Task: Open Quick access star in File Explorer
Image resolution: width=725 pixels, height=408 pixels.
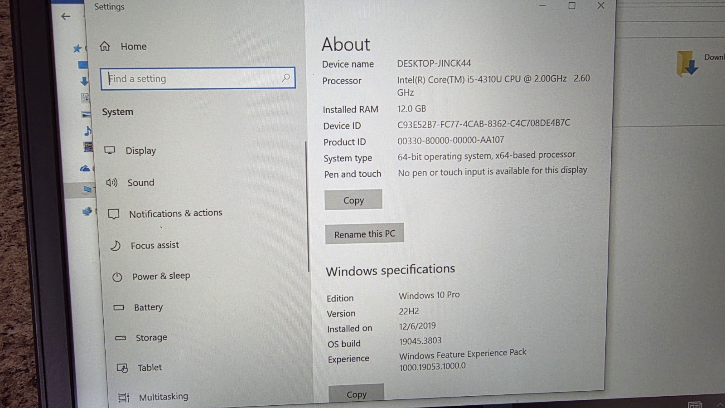Action: click(77, 48)
